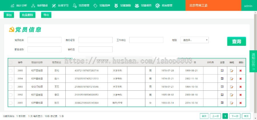
Task: Click the 党组织名称 column header
Action: 37,62
